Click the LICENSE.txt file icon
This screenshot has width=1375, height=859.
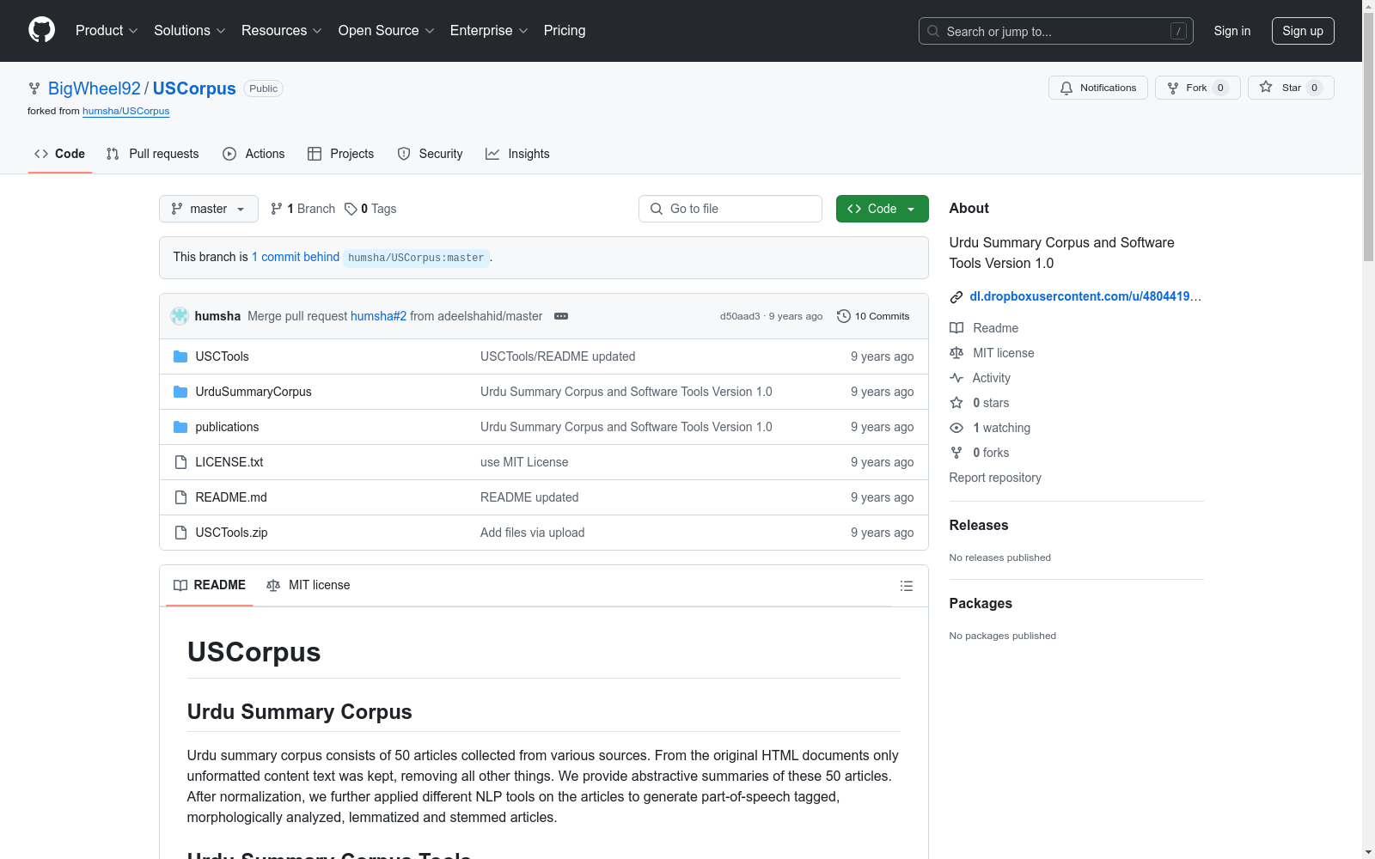click(x=180, y=462)
